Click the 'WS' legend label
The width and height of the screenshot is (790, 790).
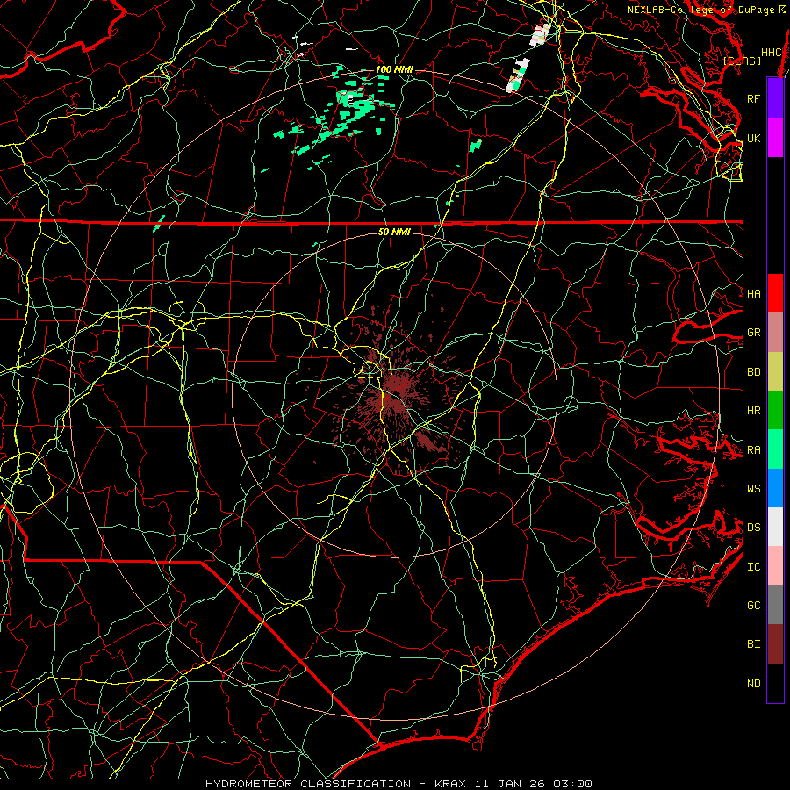[753, 488]
